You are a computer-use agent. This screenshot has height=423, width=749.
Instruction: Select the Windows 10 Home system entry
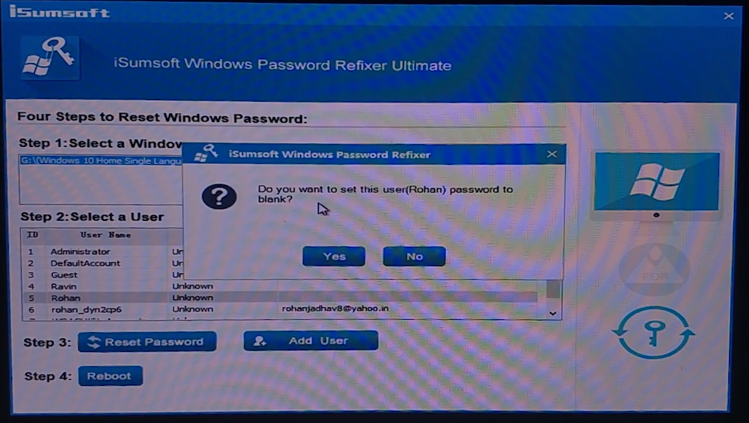coord(101,161)
